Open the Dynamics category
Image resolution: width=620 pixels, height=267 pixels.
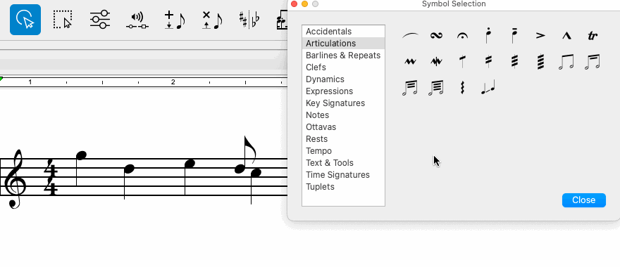[343, 79]
